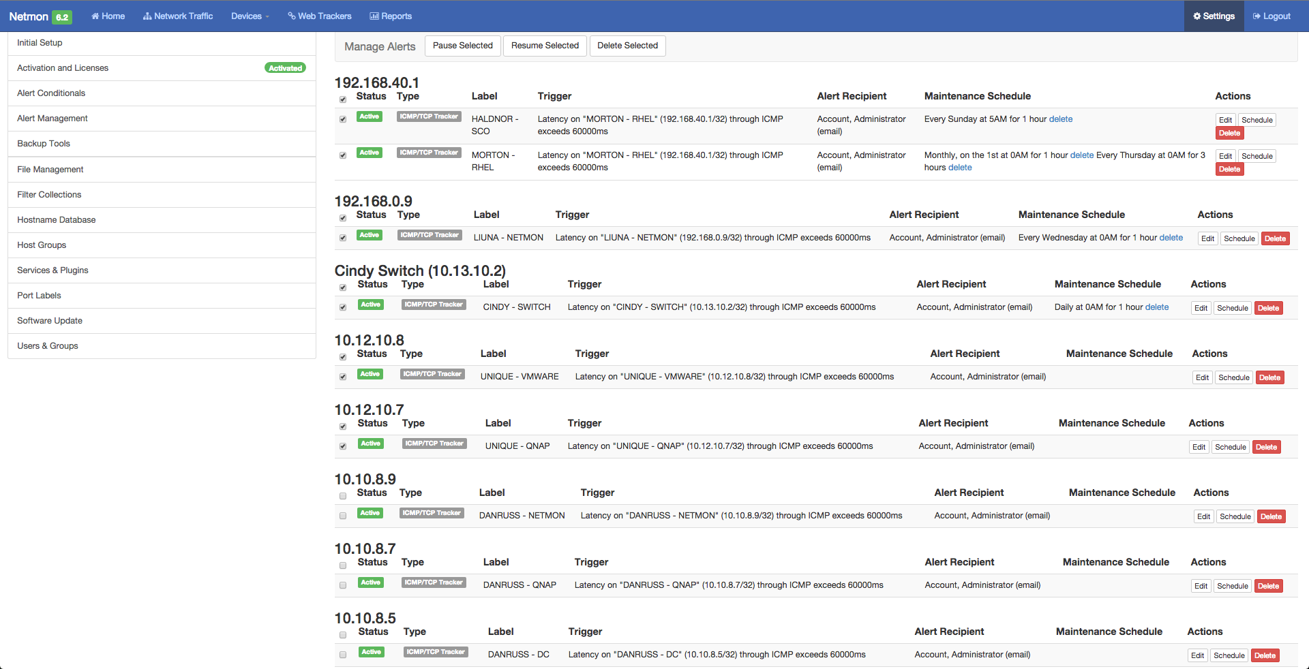Image resolution: width=1309 pixels, height=669 pixels.
Task: Delete the Every Sunday maintenance schedule
Action: pyautogui.click(x=1060, y=119)
